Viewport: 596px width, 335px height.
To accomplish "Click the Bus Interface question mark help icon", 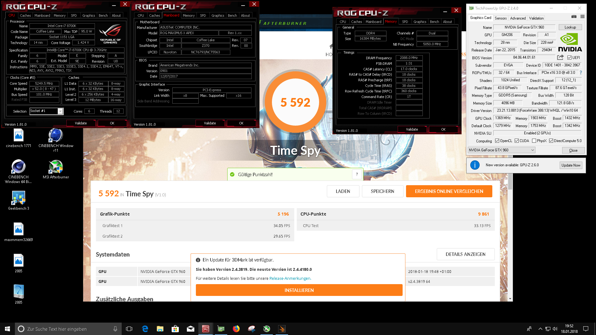I will click(580, 73).
